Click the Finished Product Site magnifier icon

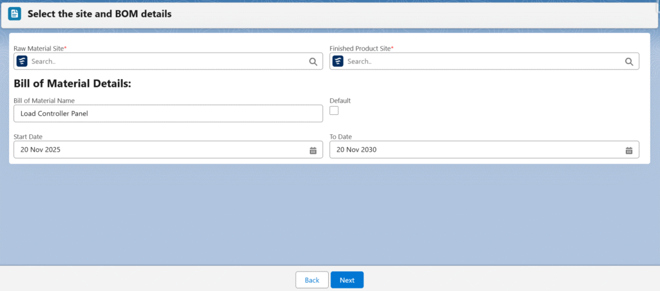[x=628, y=62]
